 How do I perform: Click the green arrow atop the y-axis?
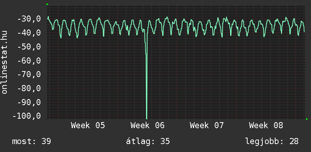click(47, 4)
